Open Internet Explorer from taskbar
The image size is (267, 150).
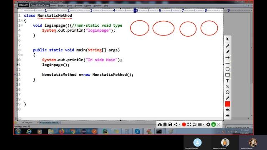point(29,132)
